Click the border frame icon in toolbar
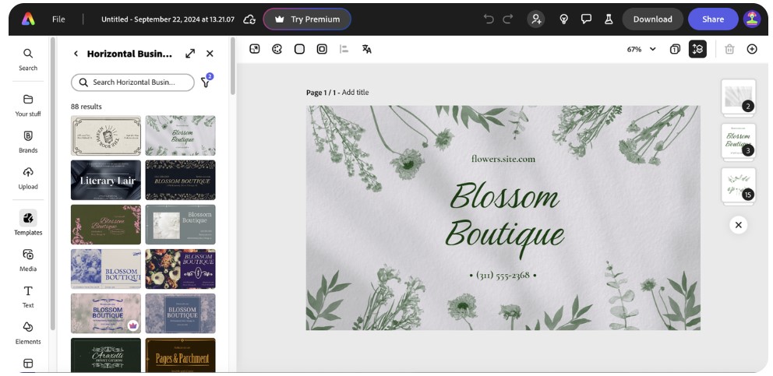Image resolution: width=773 pixels, height=376 pixels. (322, 49)
